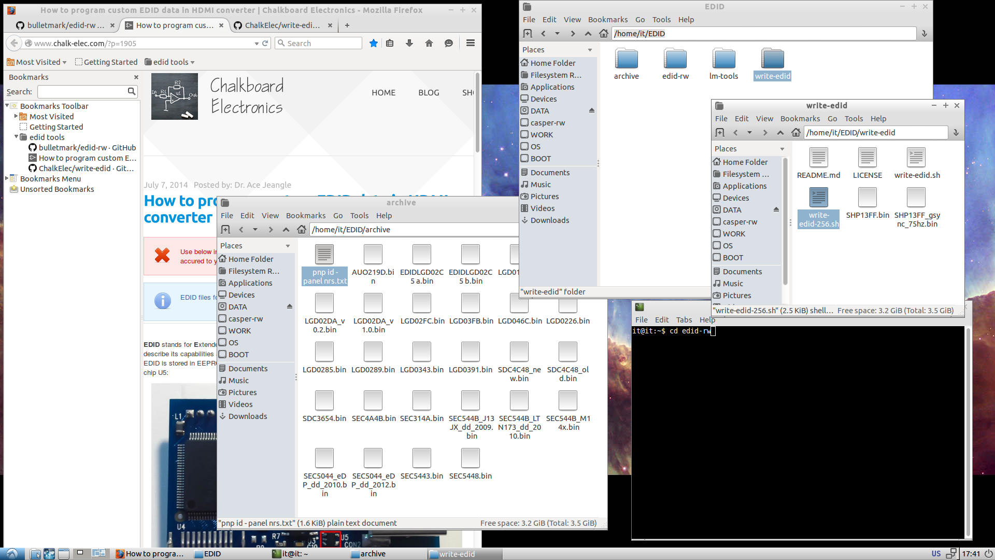Click HOME link on Chalkboard site

[x=383, y=93]
